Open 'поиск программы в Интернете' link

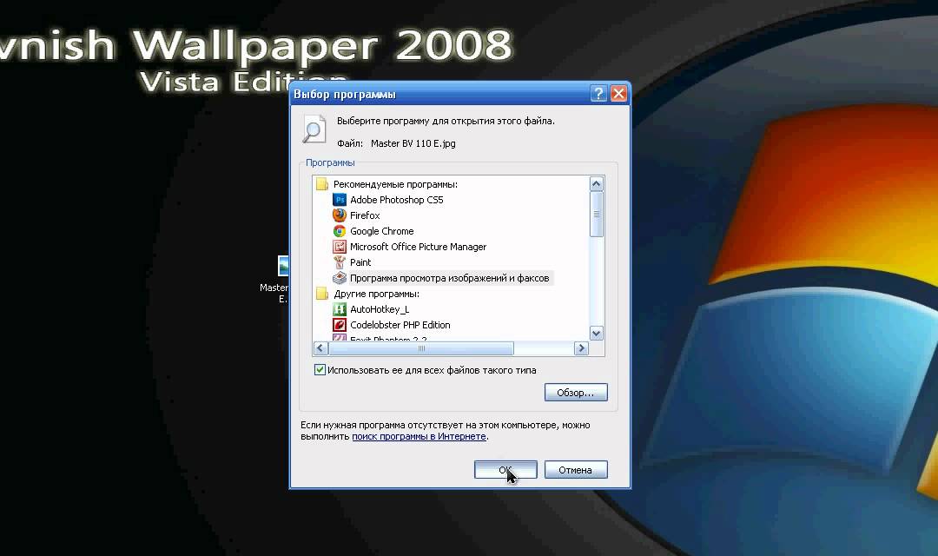pos(419,436)
